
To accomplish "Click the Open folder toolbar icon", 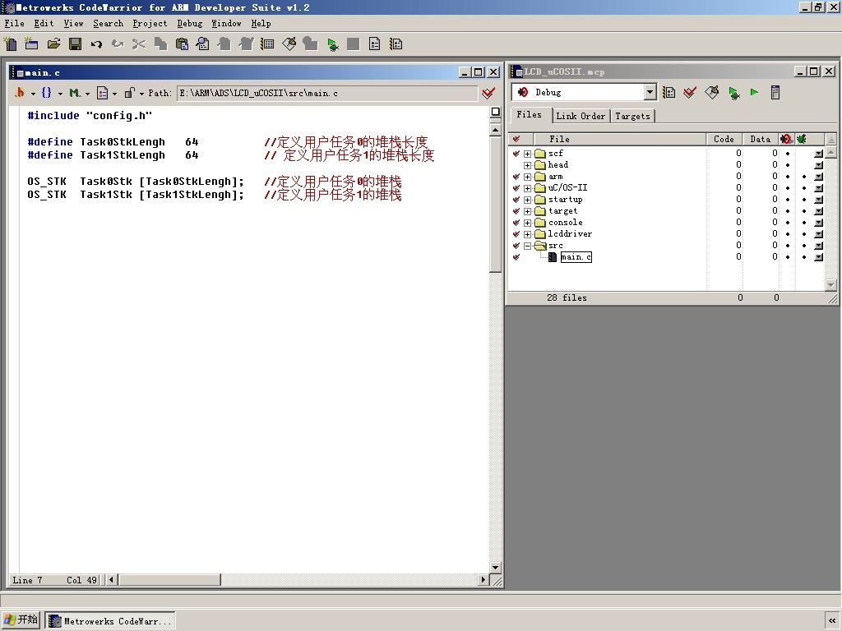I will [53, 44].
